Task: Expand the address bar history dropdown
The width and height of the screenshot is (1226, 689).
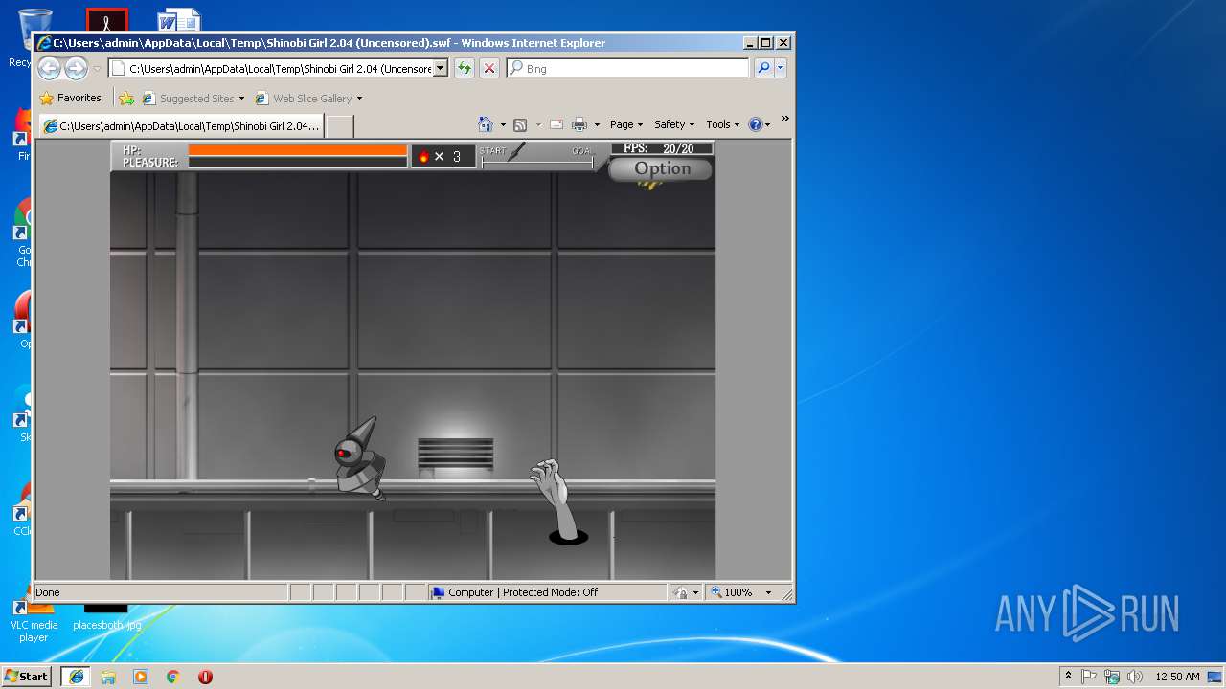Action: coord(441,68)
